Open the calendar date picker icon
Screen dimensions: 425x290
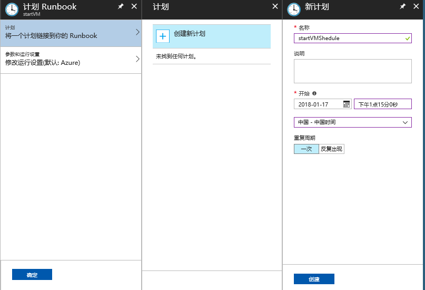pos(347,104)
